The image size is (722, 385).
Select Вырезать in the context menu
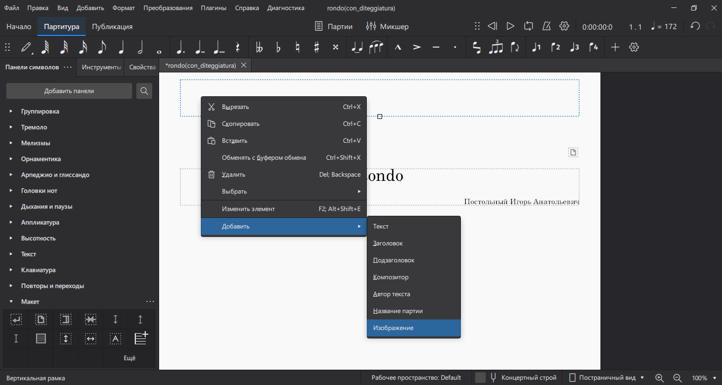pyautogui.click(x=284, y=107)
